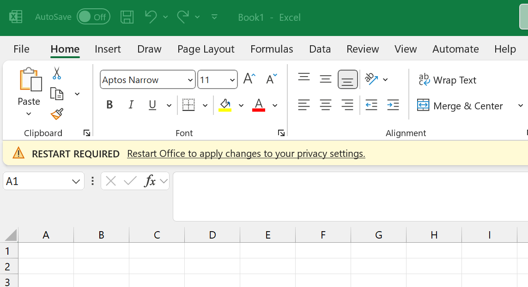The width and height of the screenshot is (528, 287).
Task: Select column D header
Action: [x=212, y=235]
